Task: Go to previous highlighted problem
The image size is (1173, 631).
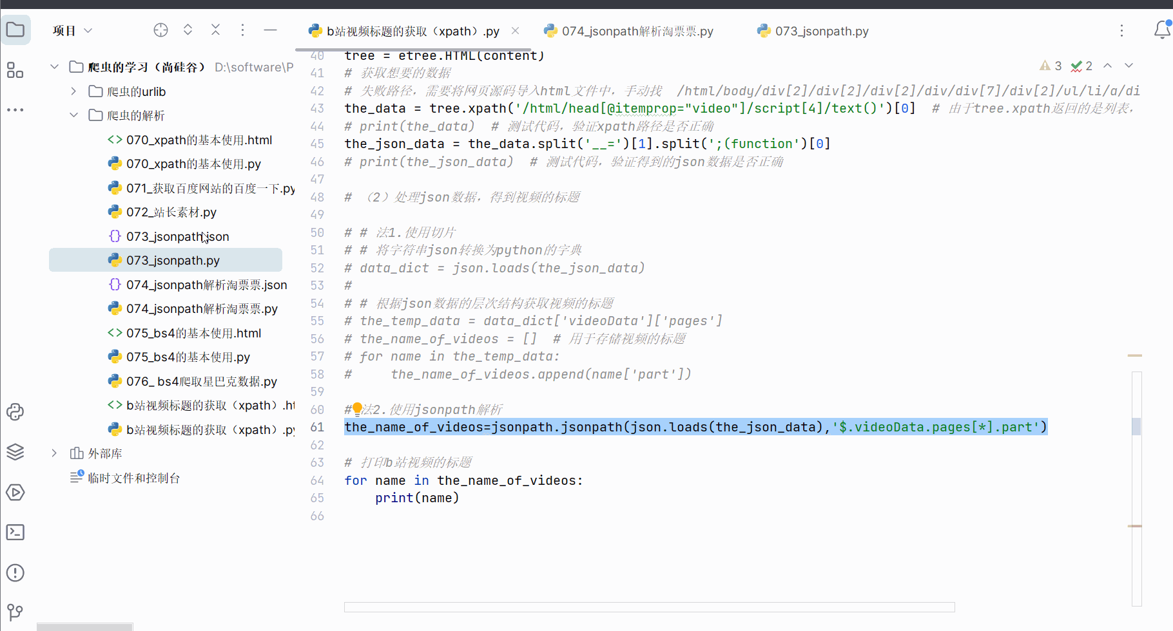Action: [x=1108, y=66]
